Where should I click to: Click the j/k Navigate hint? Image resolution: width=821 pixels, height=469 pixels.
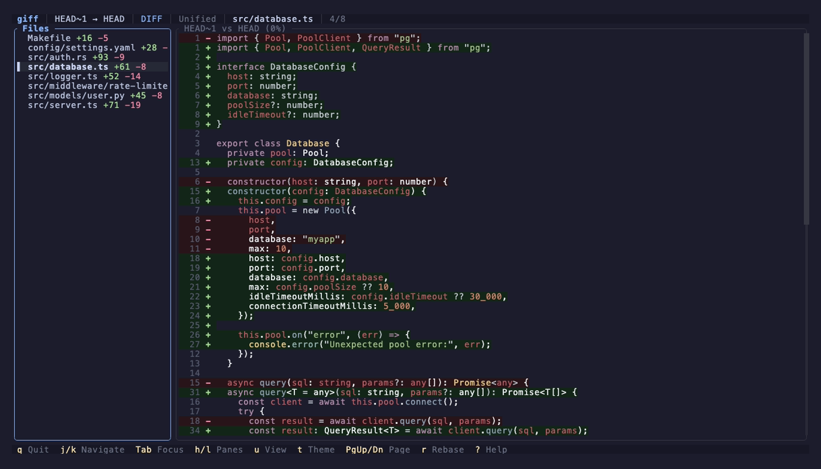[92, 450]
